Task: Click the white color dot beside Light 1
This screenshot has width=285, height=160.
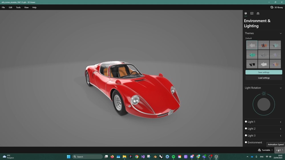Action: pyautogui.click(x=246, y=122)
